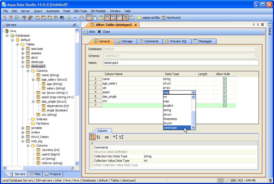
Task: Switch to the Storage tab
Action: [x=125, y=42]
